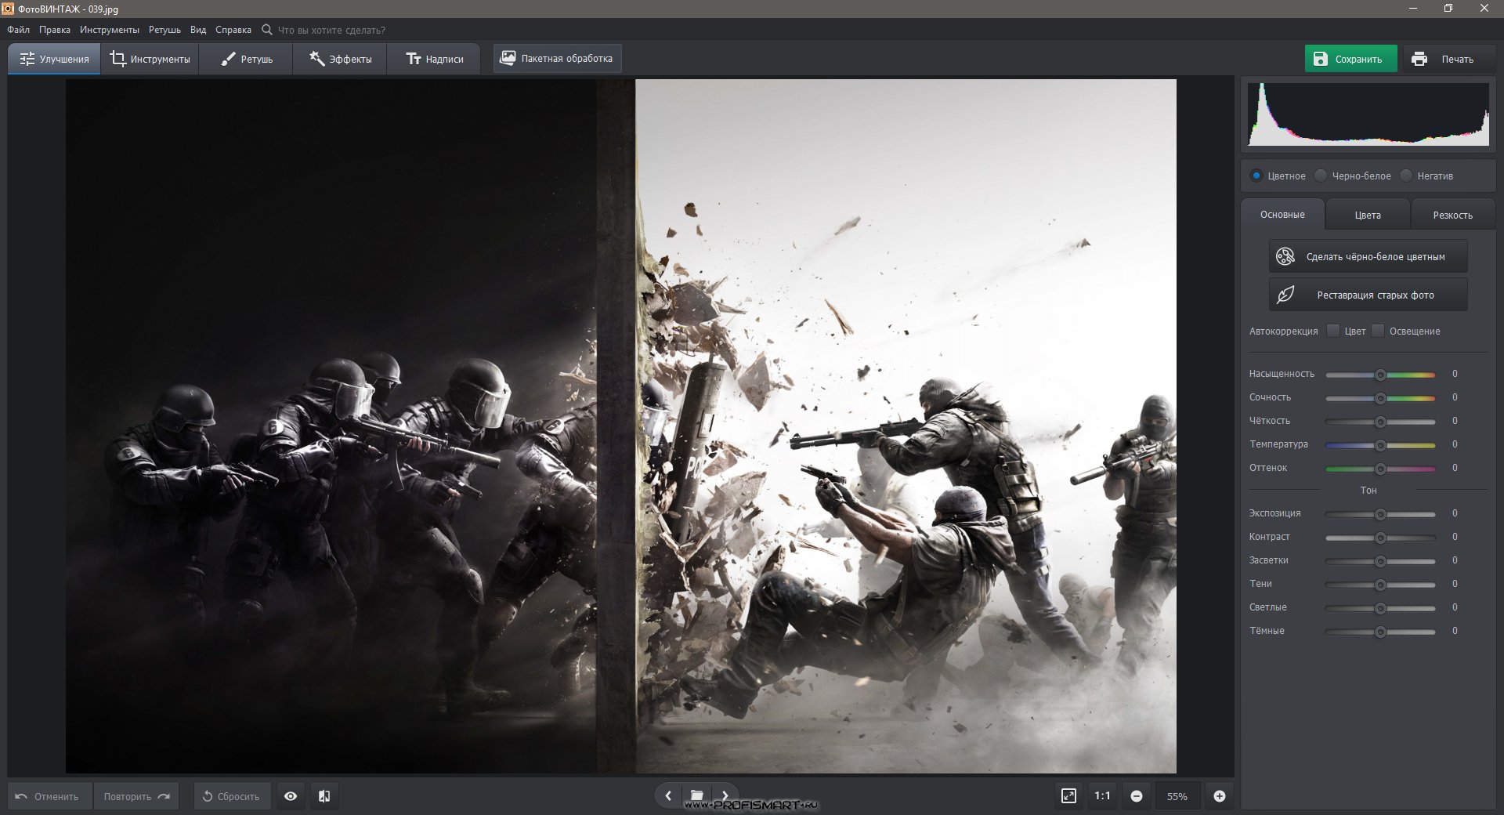Click the Температура slider handle

pos(1380,445)
